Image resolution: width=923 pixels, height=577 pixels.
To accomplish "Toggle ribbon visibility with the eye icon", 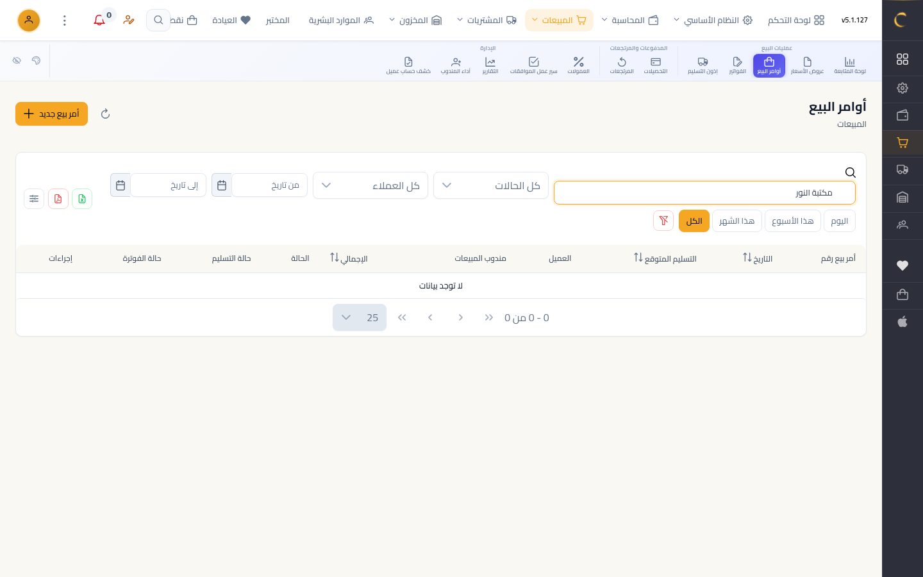I will (17, 60).
